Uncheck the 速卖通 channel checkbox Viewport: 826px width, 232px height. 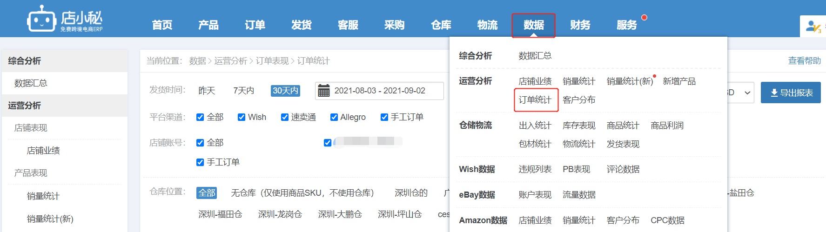[x=285, y=117]
